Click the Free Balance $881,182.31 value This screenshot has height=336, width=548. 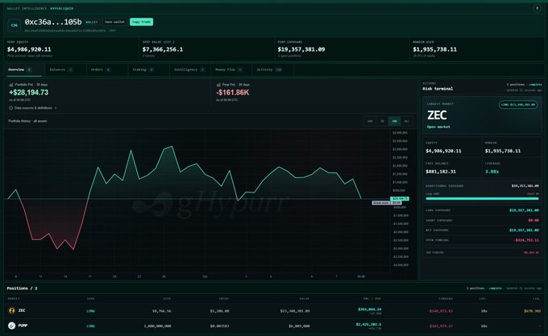pos(440,172)
